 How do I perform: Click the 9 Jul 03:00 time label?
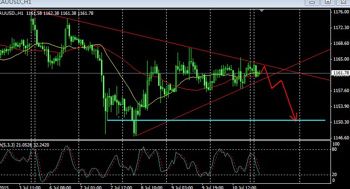(x=182, y=187)
